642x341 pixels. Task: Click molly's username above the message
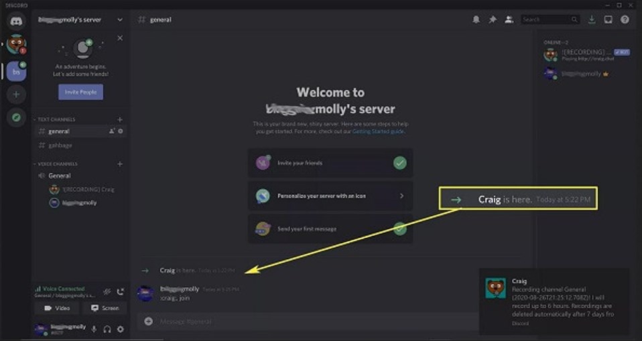(x=180, y=289)
